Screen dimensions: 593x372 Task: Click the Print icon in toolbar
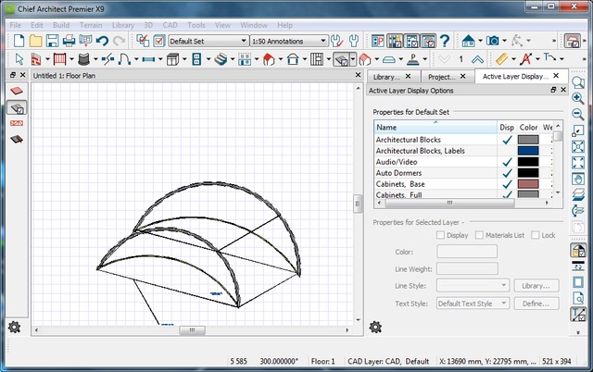(69, 41)
